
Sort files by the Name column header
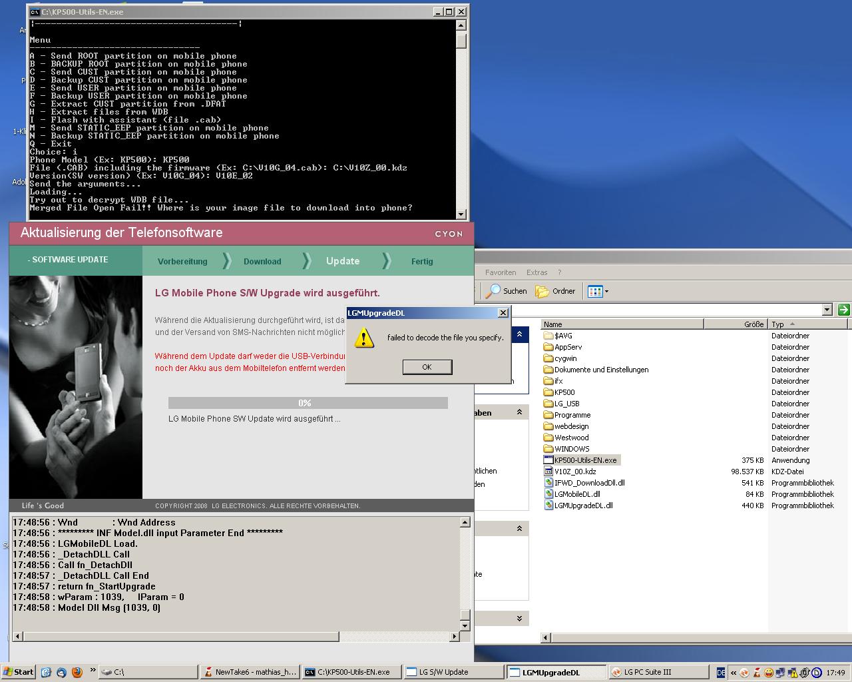pyautogui.click(x=622, y=324)
